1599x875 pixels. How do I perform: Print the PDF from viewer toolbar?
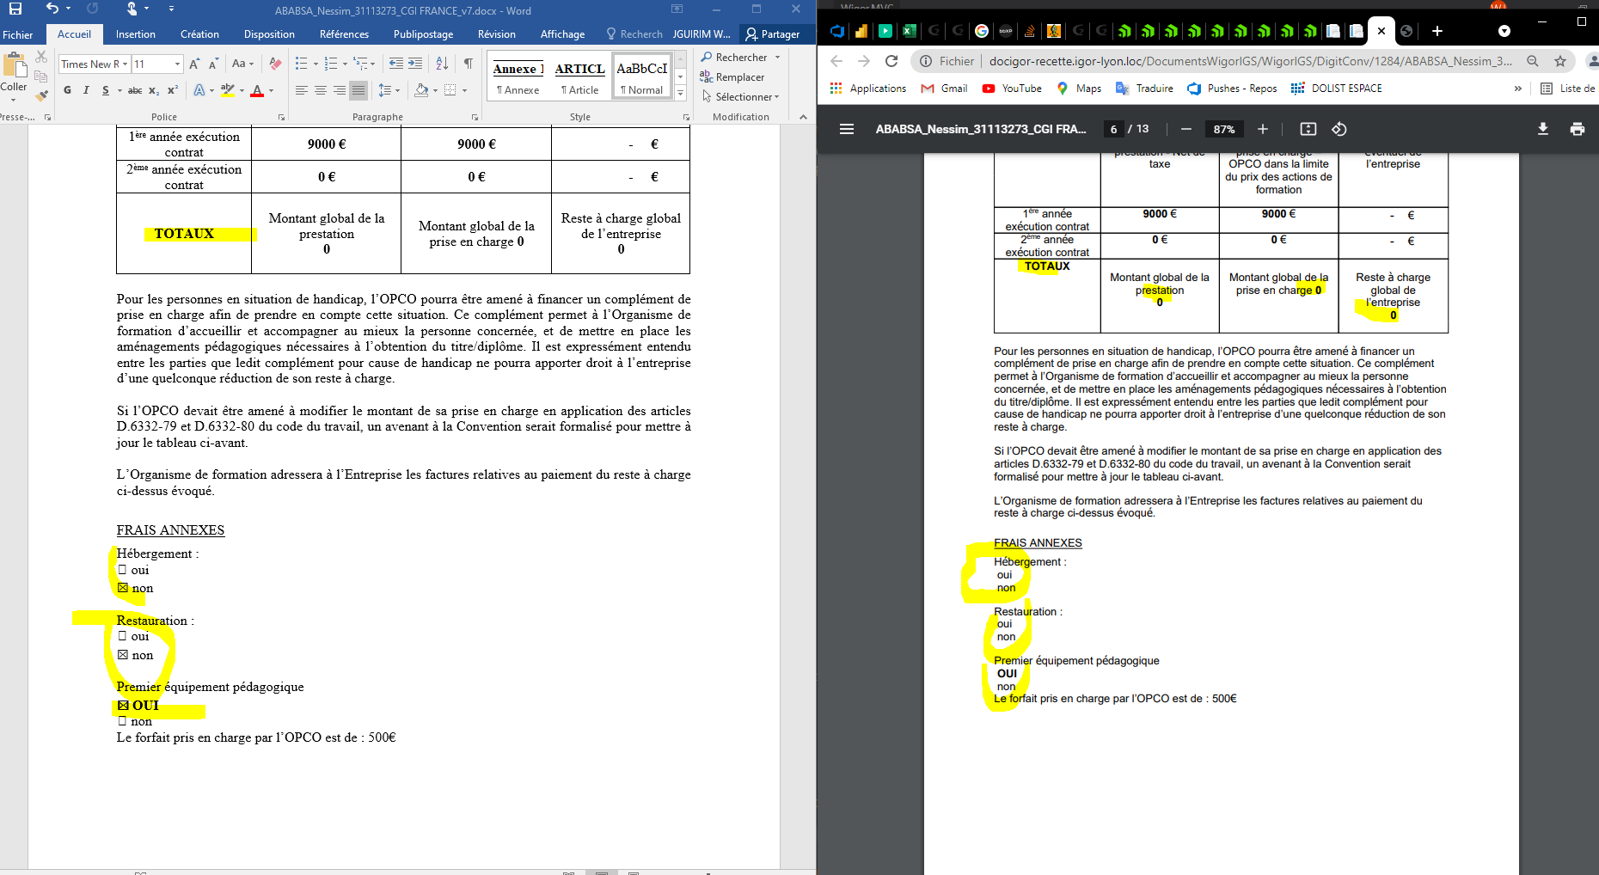1577,129
